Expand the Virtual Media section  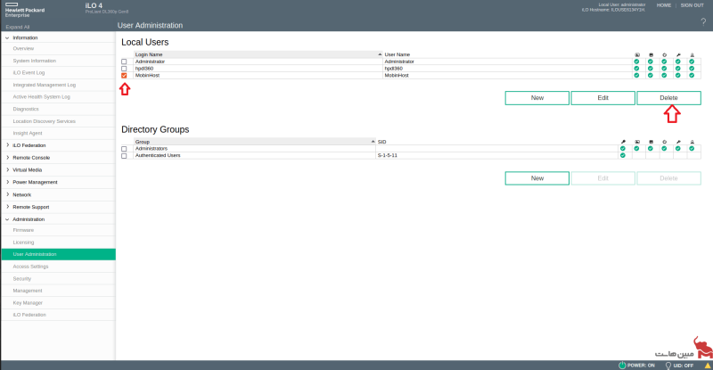(7, 169)
